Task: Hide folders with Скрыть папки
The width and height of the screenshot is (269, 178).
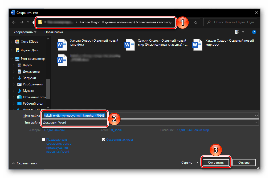Action: (25, 163)
